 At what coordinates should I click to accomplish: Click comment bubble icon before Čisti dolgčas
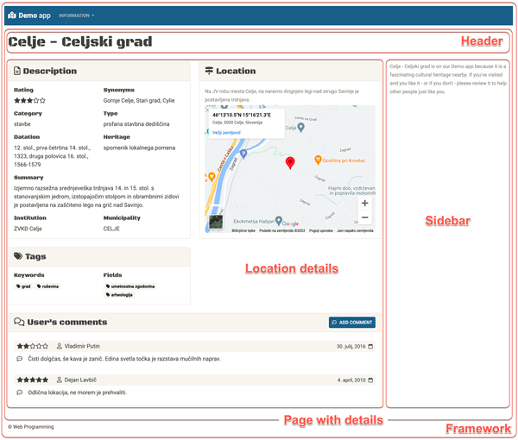pos(20,359)
